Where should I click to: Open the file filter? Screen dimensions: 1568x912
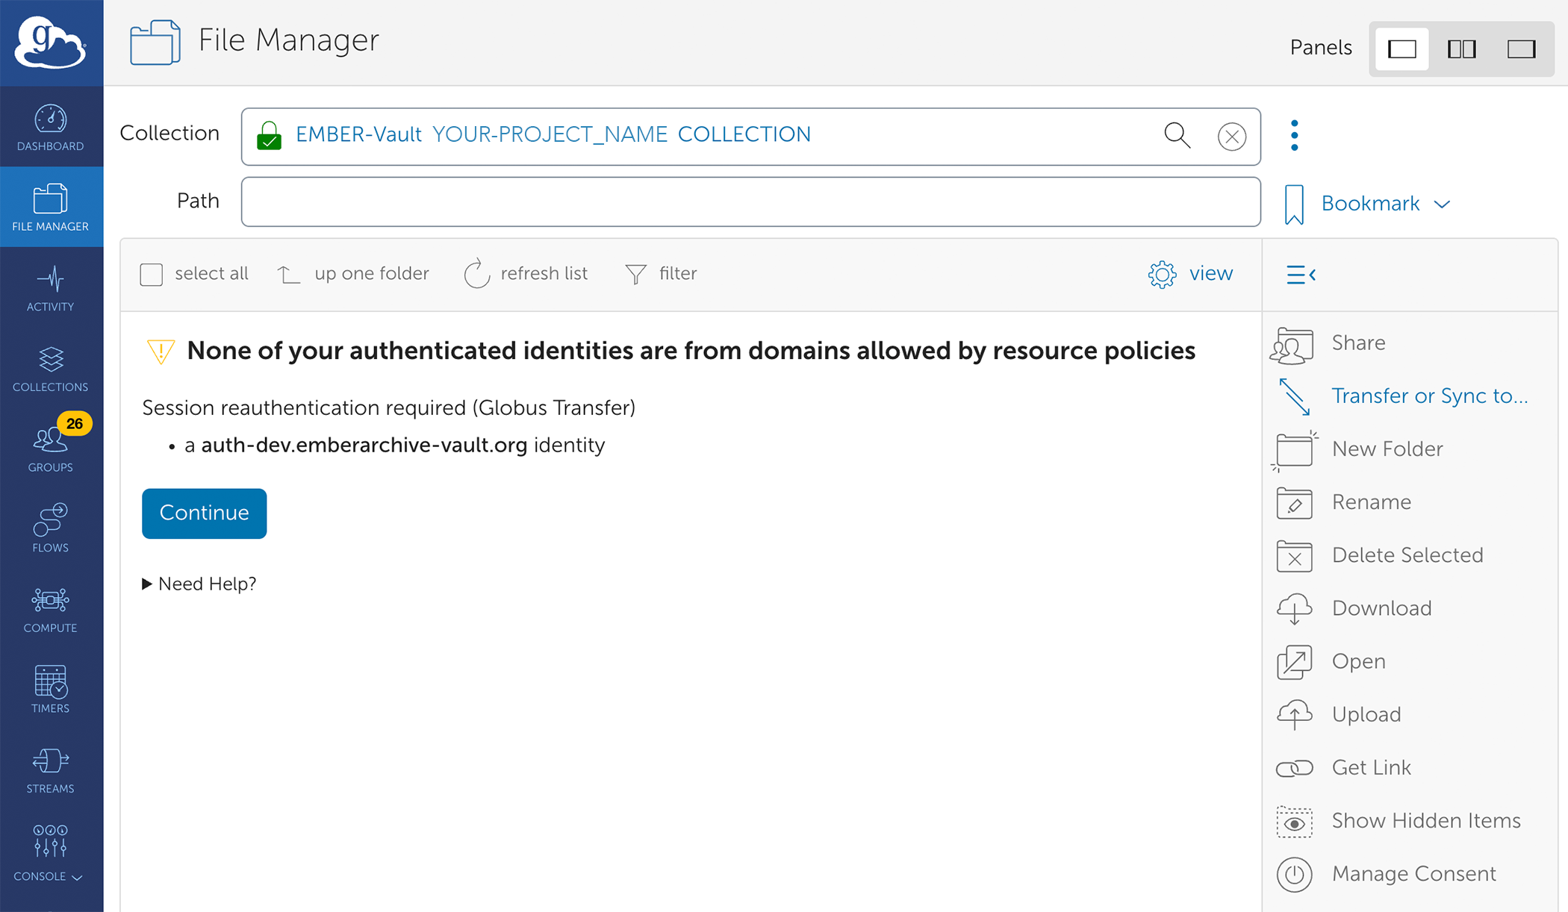tap(662, 274)
